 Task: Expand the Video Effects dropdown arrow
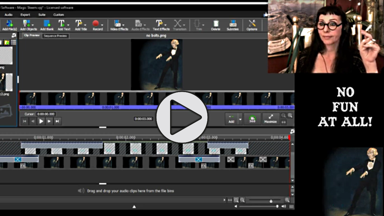click(124, 25)
